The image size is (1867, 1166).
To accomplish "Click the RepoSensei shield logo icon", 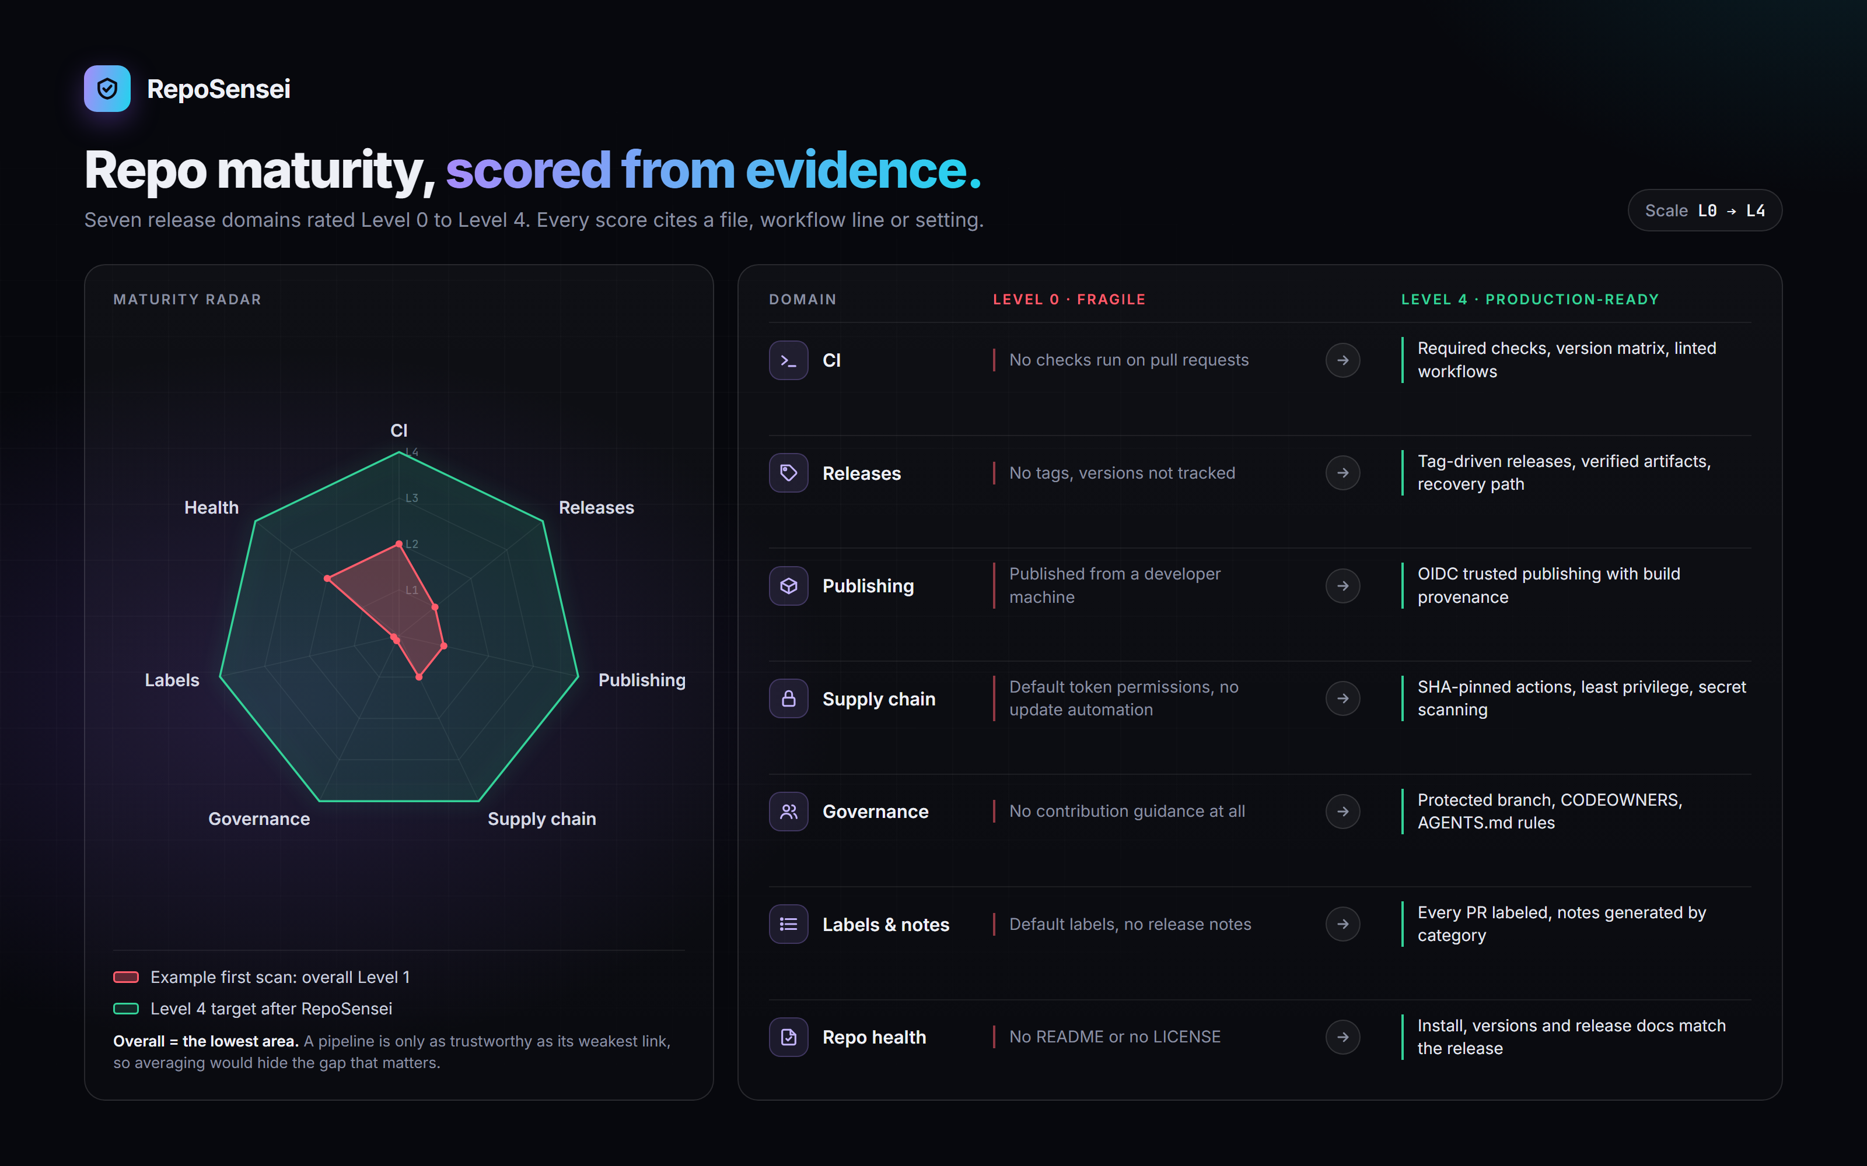I will coord(107,89).
